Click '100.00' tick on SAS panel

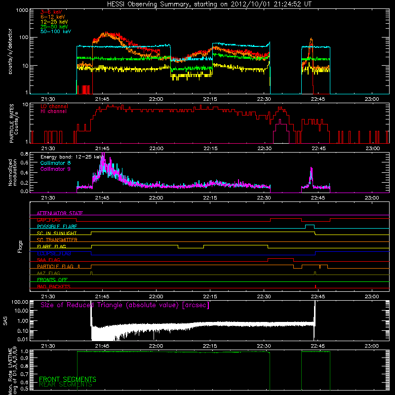[x=20, y=302]
